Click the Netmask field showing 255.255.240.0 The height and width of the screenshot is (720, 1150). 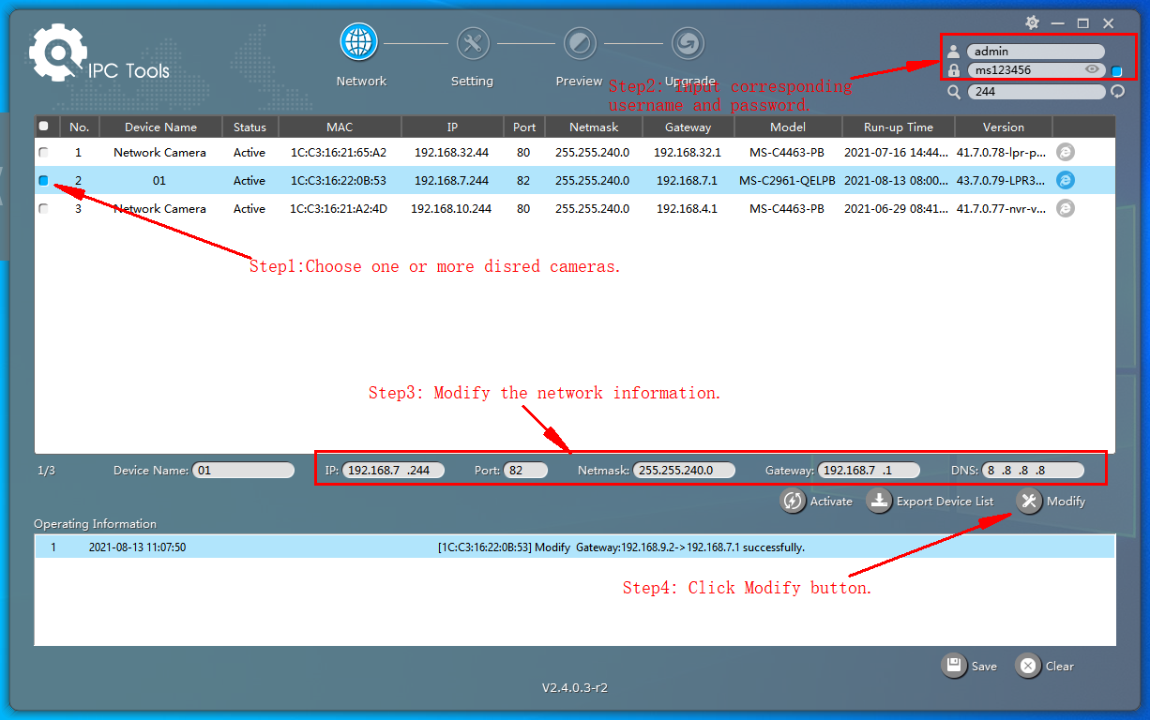[x=684, y=471]
